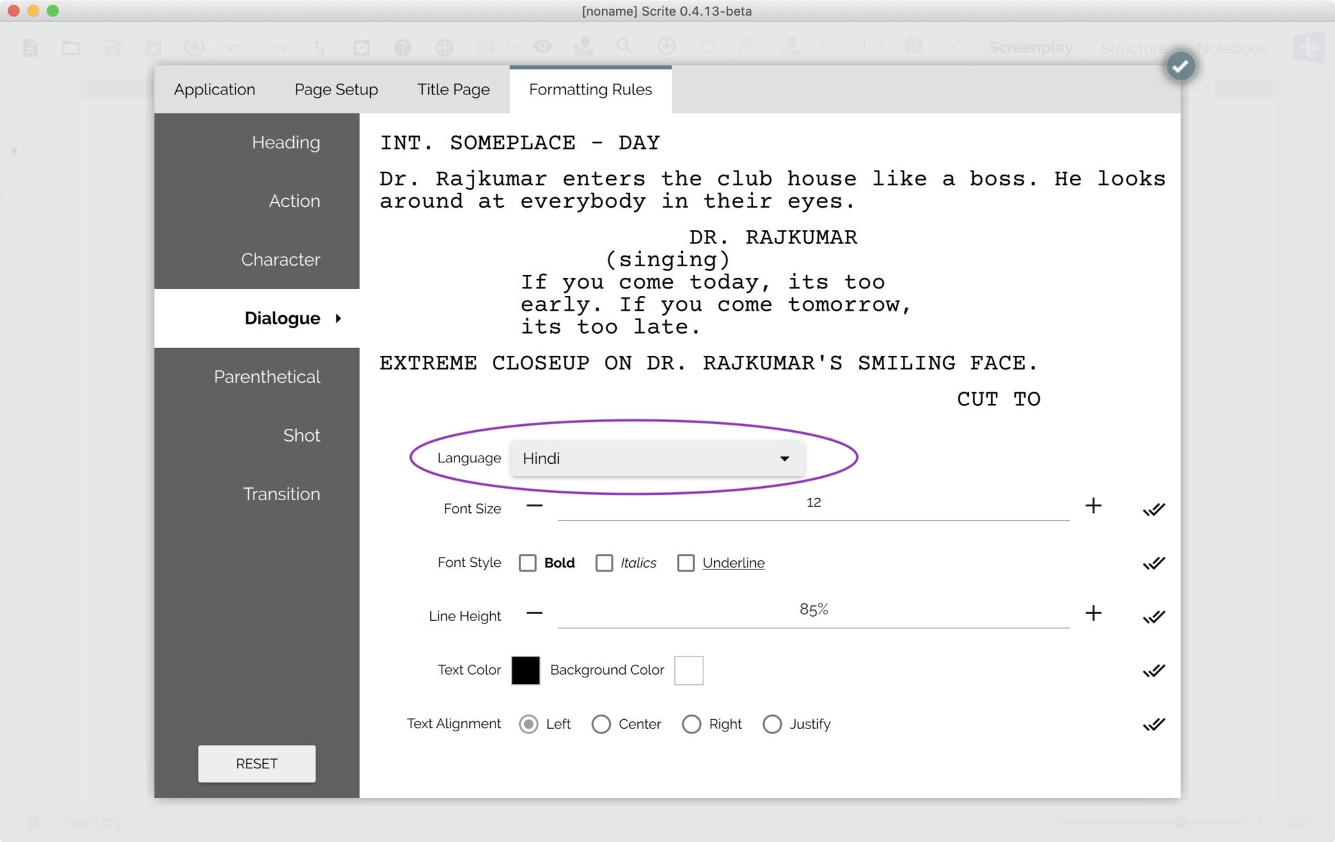1335x842 pixels.
Task: Select the Justify text alignment option
Action: 772,724
